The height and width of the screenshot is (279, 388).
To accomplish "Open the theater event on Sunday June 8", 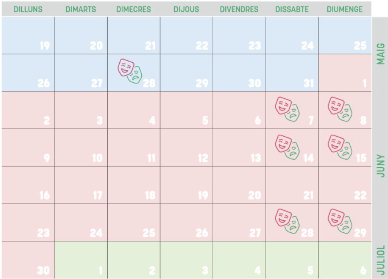I will [340, 109].
